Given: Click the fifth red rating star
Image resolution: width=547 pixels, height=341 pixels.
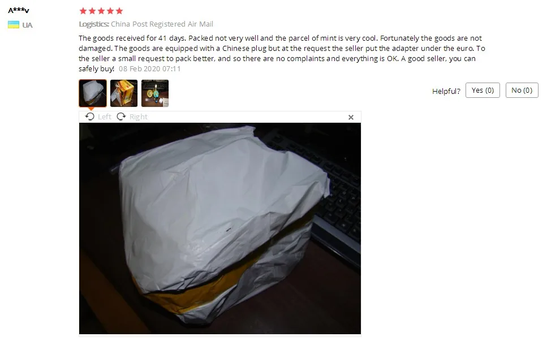Looking at the screenshot, I should click(x=119, y=11).
